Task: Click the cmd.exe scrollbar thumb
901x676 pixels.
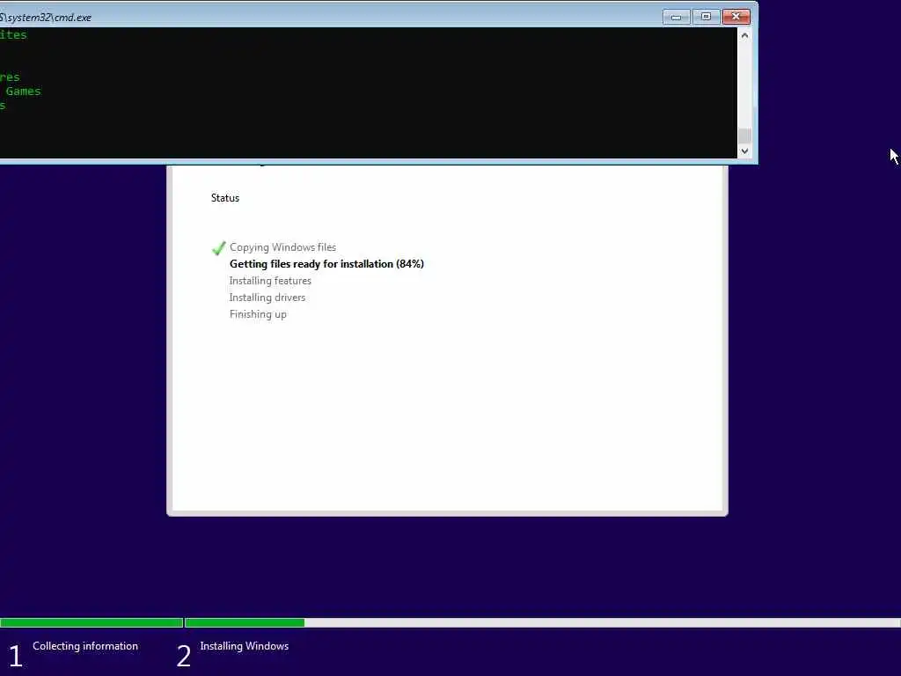Action: [x=744, y=136]
